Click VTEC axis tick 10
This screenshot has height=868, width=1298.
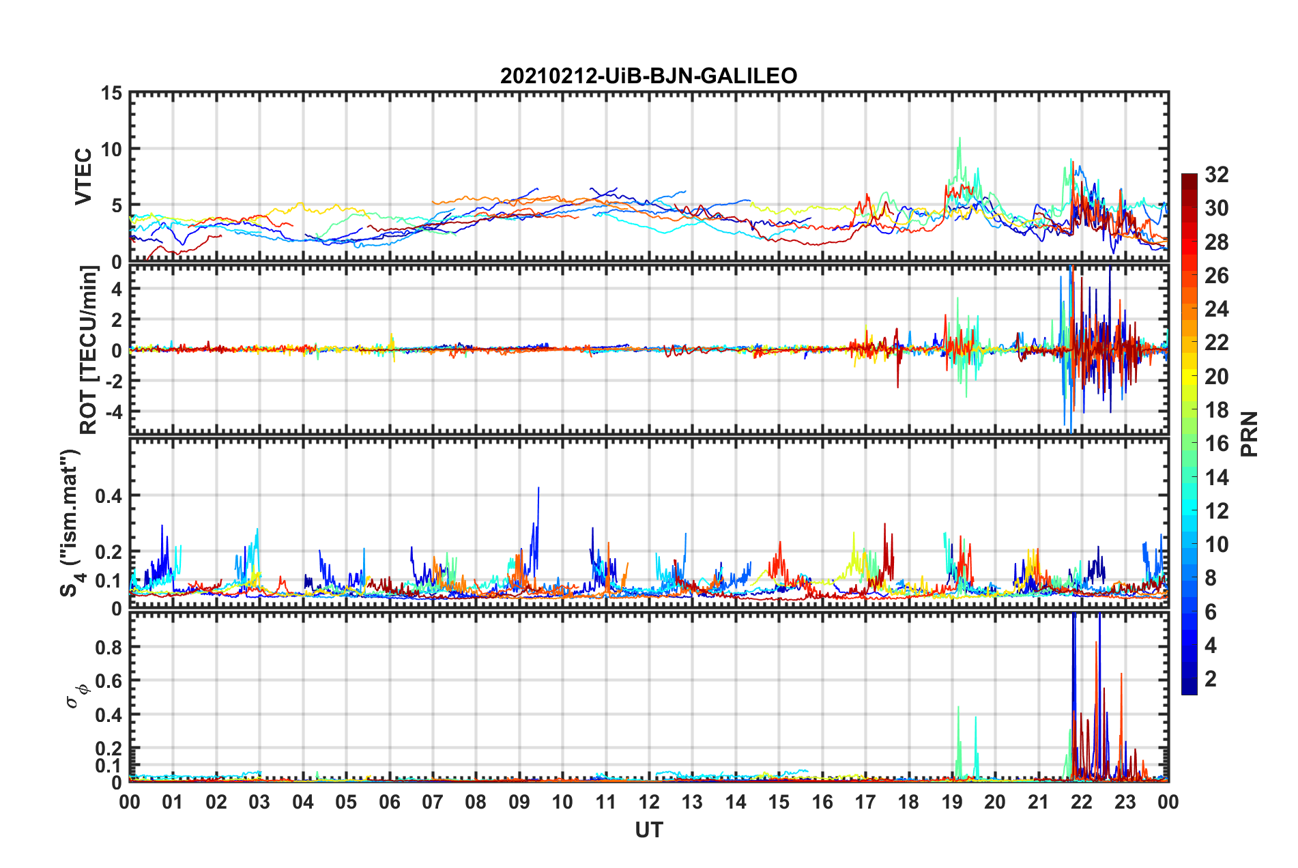(111, 149)
